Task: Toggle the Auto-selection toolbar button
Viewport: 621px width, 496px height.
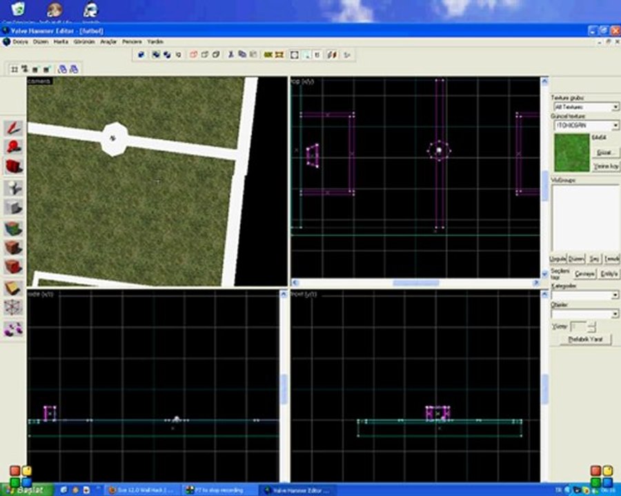Action: click(306, 55)
